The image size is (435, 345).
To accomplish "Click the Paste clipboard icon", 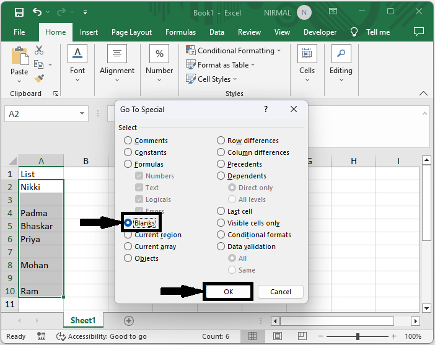I will [20, 56].
